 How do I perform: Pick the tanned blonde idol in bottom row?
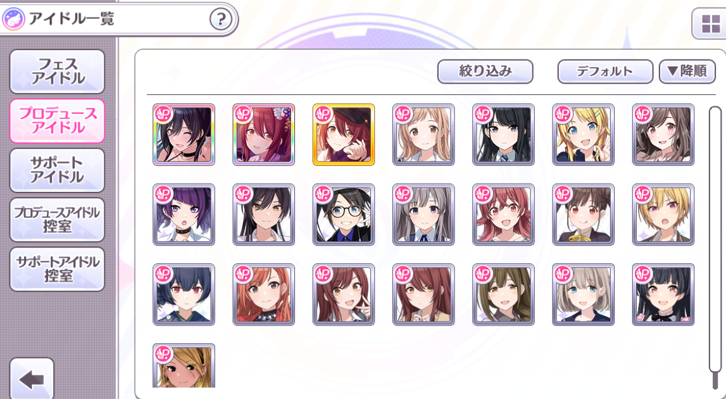[184, 365]
